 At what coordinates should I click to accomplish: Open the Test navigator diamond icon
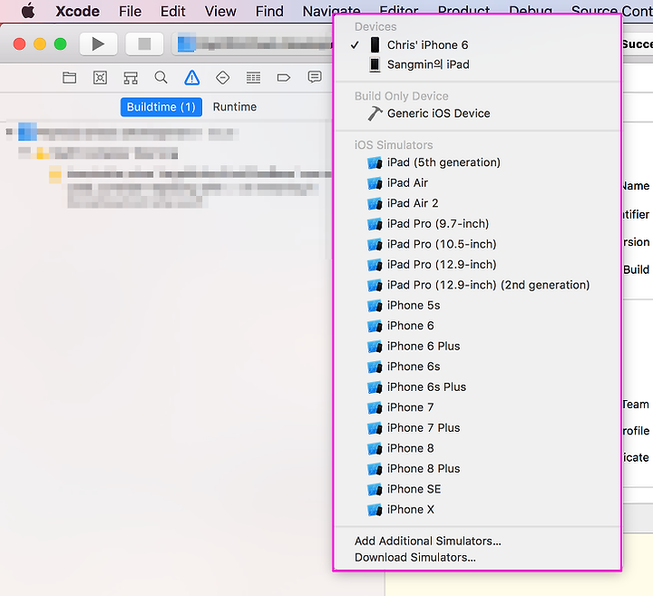click(222, 77)
